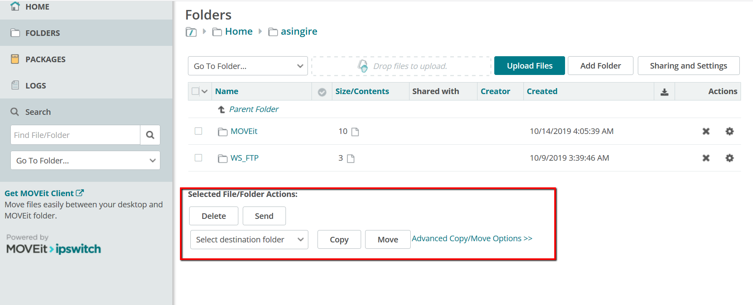
Task: Sort by Size/Contents column header
Action: point(362,91)
